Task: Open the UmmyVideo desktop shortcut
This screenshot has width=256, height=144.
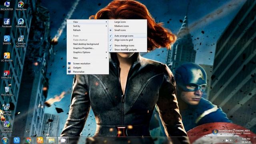Action: coord(7,74)
